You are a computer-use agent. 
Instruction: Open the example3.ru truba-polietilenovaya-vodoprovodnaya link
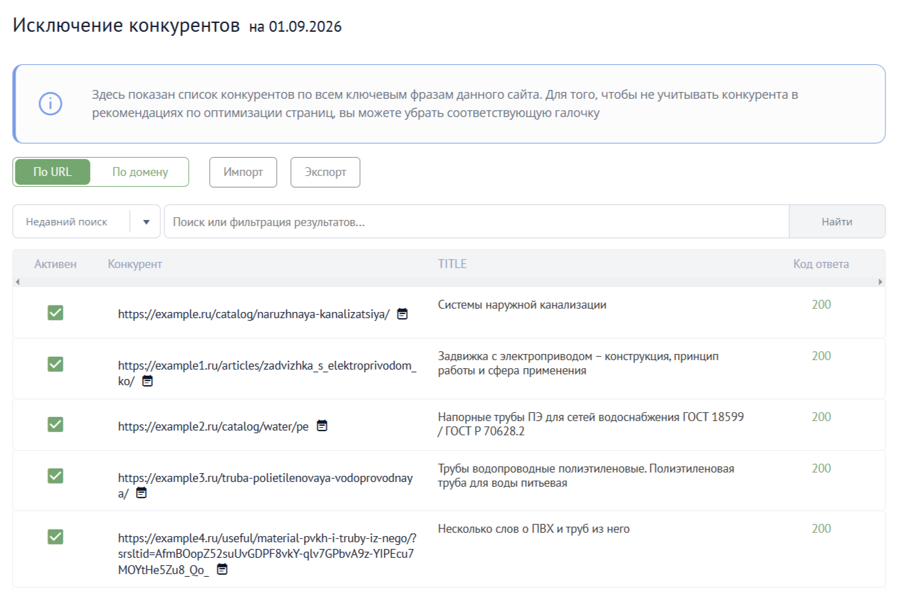265,486
